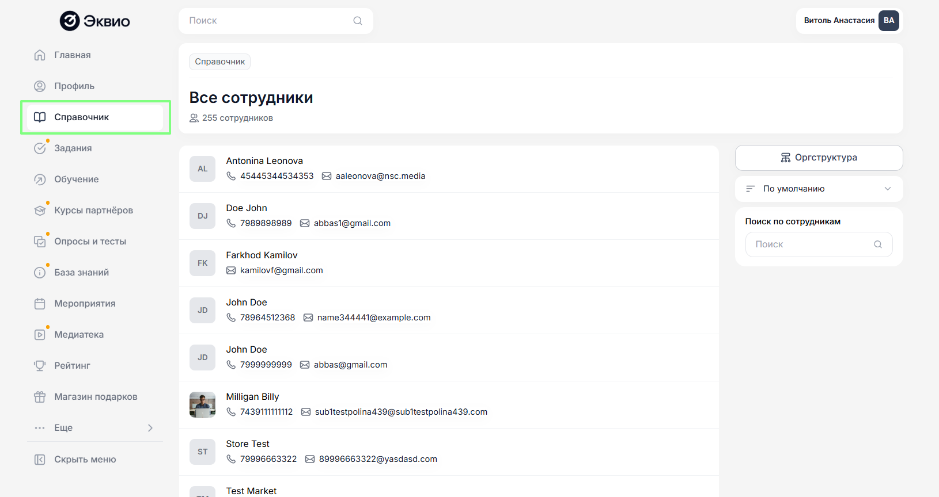Click the name Farkhod Kamilov
The height and width of the screenshot is (497, 939).
click(262, 255)
